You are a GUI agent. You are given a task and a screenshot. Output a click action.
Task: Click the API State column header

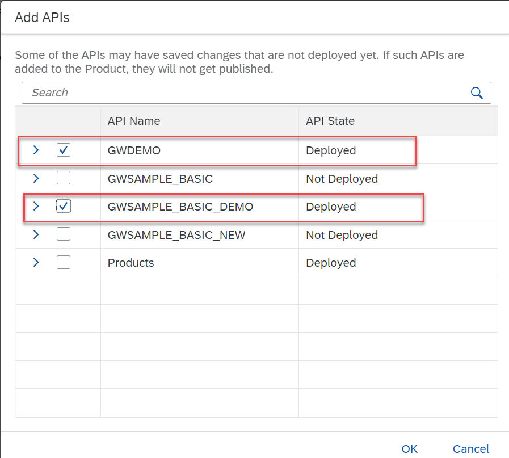[x=330, y=121]
